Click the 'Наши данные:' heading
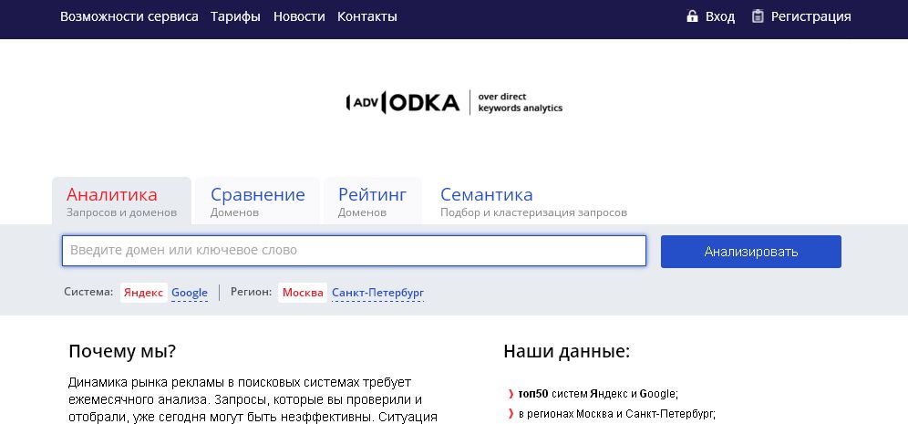The height and width of the screenshot is (424, 908). click(566, 352)
